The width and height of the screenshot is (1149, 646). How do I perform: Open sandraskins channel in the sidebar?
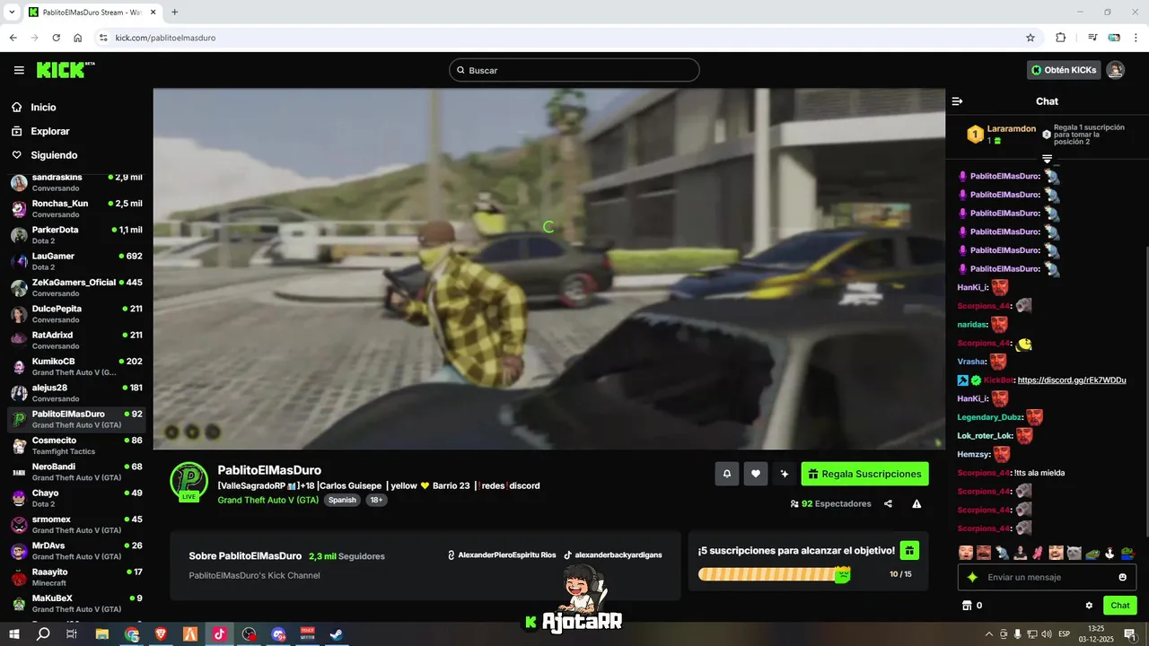[76, 182]
